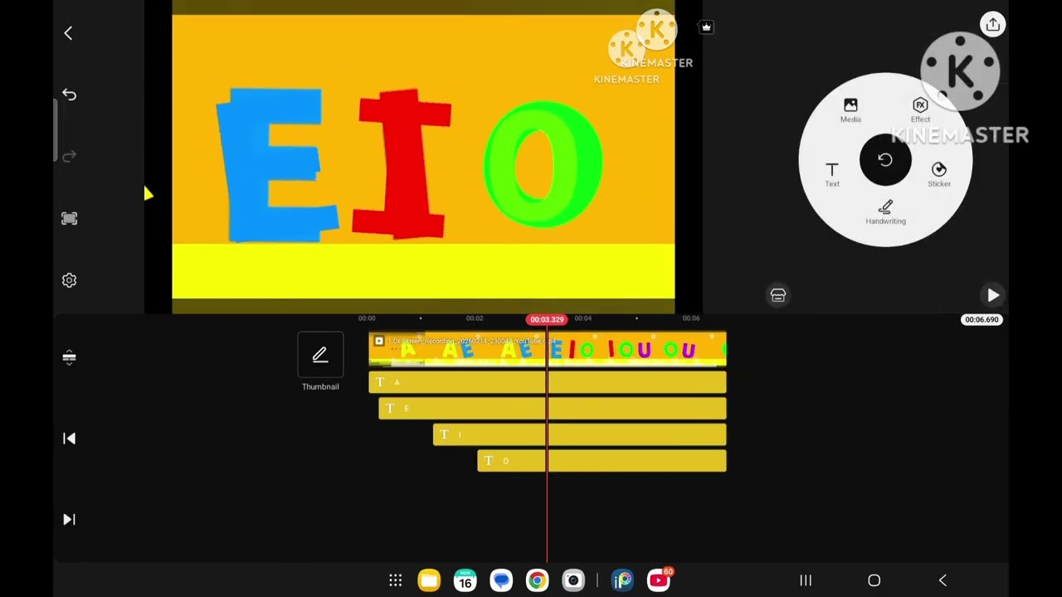Redo the undone action
Image resolution: width=1062 pixels, height=597 pixels.
pyautogui.click(x=69, y=157)
